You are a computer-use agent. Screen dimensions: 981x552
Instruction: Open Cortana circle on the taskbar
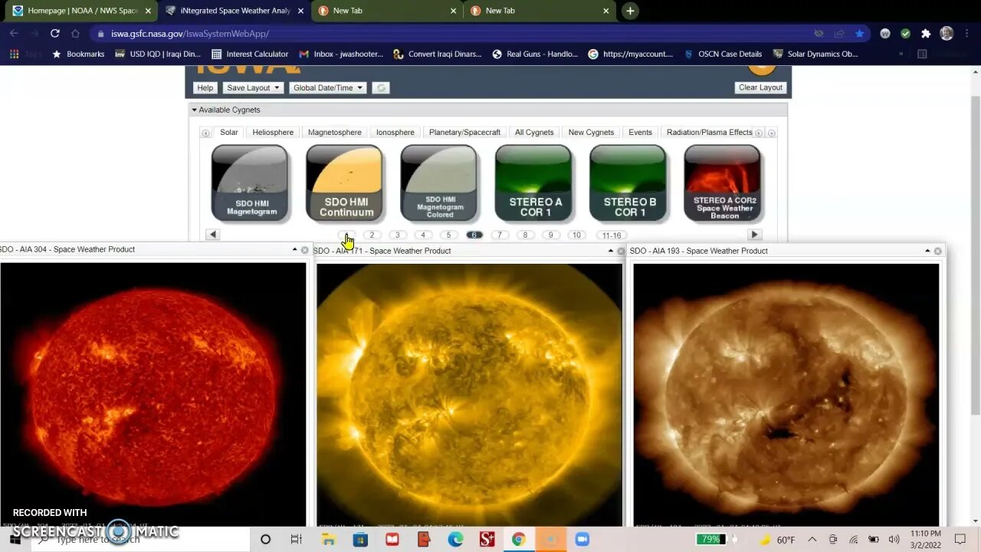265,540
